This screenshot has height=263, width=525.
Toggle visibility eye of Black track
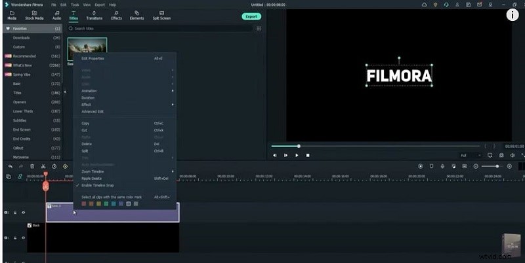(24, 238)
